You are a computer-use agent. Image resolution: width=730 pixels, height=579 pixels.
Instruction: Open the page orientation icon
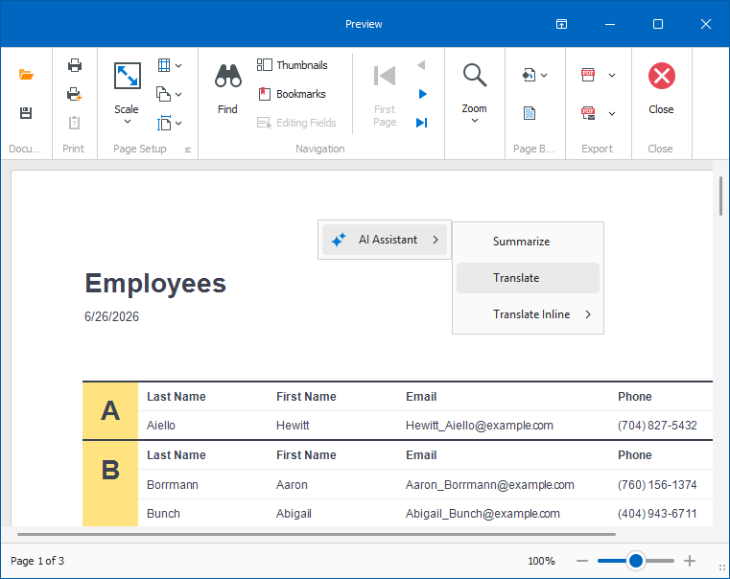coord(163,94)
